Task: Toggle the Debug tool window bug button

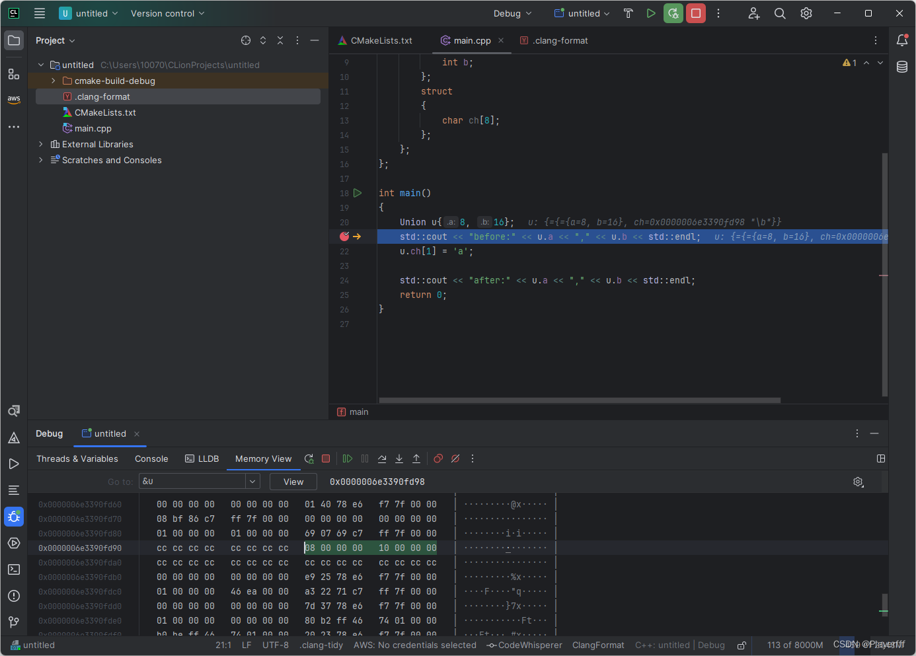Action: [14, 517]
